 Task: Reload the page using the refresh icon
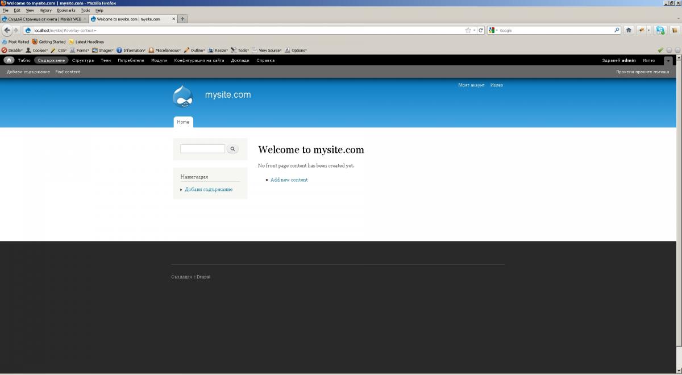pos(481,30)
